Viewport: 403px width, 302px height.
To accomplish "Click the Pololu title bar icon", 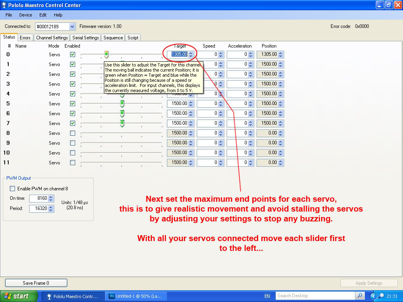I will point(4,5).
